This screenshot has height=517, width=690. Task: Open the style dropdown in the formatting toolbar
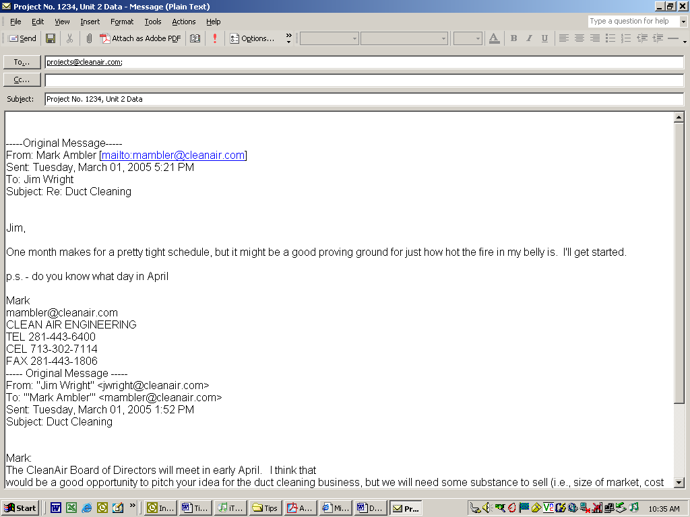pyautogui.click(x=329, y=38)
